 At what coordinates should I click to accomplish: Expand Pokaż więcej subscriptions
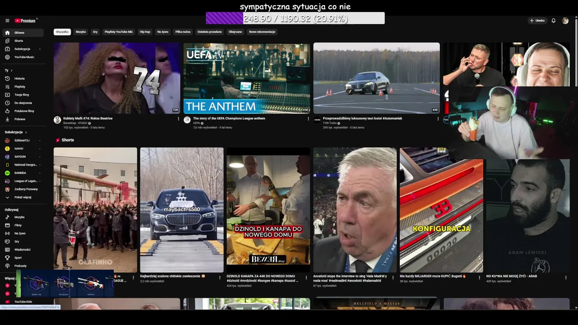click(23, 197)
